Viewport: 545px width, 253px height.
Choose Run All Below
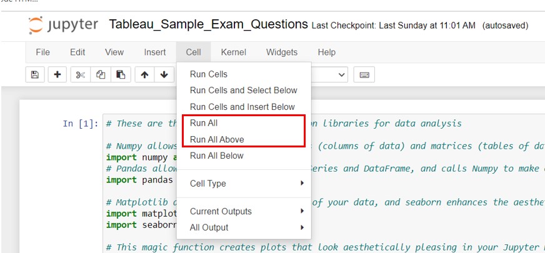click(244, 156)
